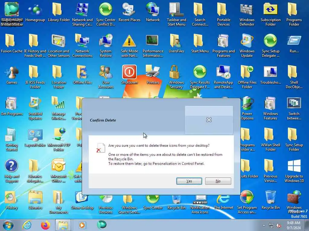Viewport: 309px width, 231px height.
Task: Select the Portable Devices icon
Action: coord(224,15)
